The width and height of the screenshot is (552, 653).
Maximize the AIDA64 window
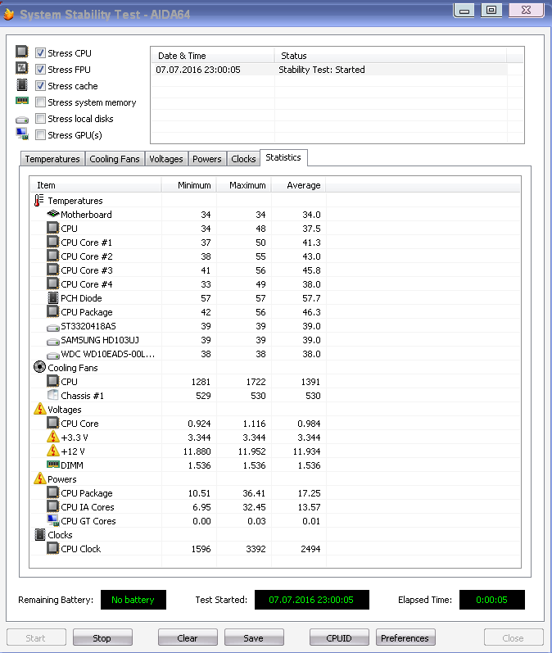pyautogui.click(x=491, y=10)
